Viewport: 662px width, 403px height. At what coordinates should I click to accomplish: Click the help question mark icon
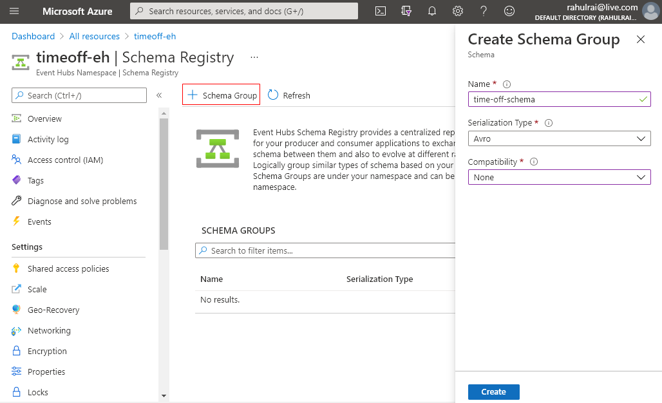tap(484, 11)
